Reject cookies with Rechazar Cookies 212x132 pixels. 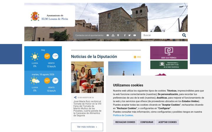point(125,122)
